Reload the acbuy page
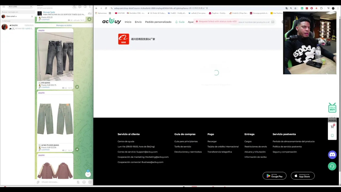 (x=106, y=8)
